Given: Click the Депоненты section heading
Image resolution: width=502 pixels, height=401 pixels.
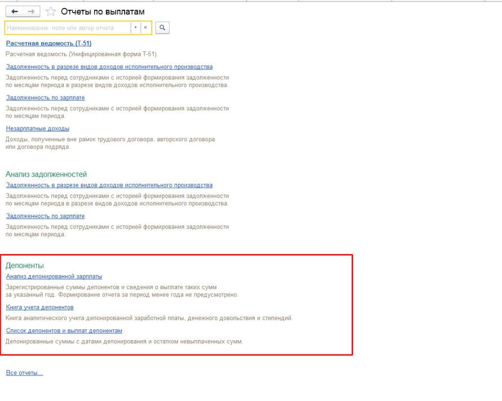Looking at the screenshot, I should (25, 266).
